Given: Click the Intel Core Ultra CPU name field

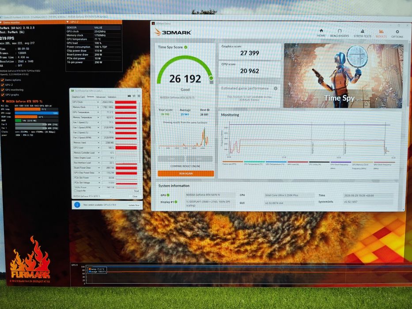Looking at the screenshot, I should (x=289, y=195).
